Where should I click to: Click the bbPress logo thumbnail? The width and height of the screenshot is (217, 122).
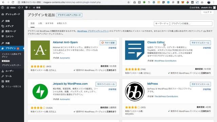click(x=135, y=91)
